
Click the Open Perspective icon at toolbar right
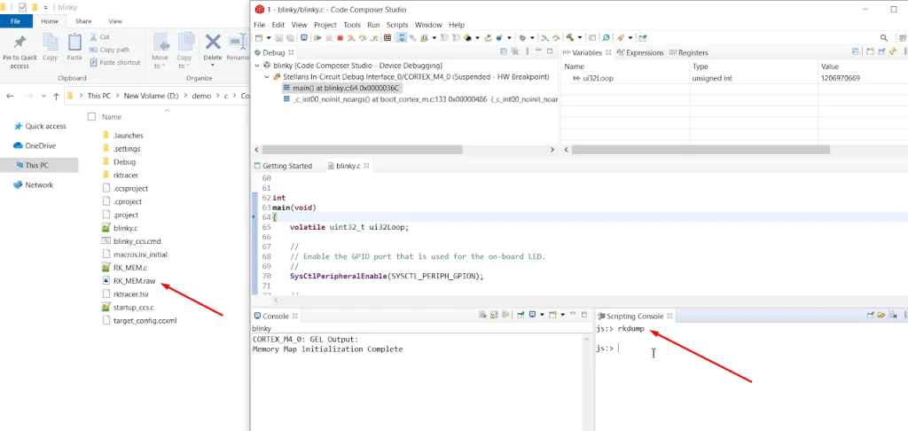click(x=902, y=37)
